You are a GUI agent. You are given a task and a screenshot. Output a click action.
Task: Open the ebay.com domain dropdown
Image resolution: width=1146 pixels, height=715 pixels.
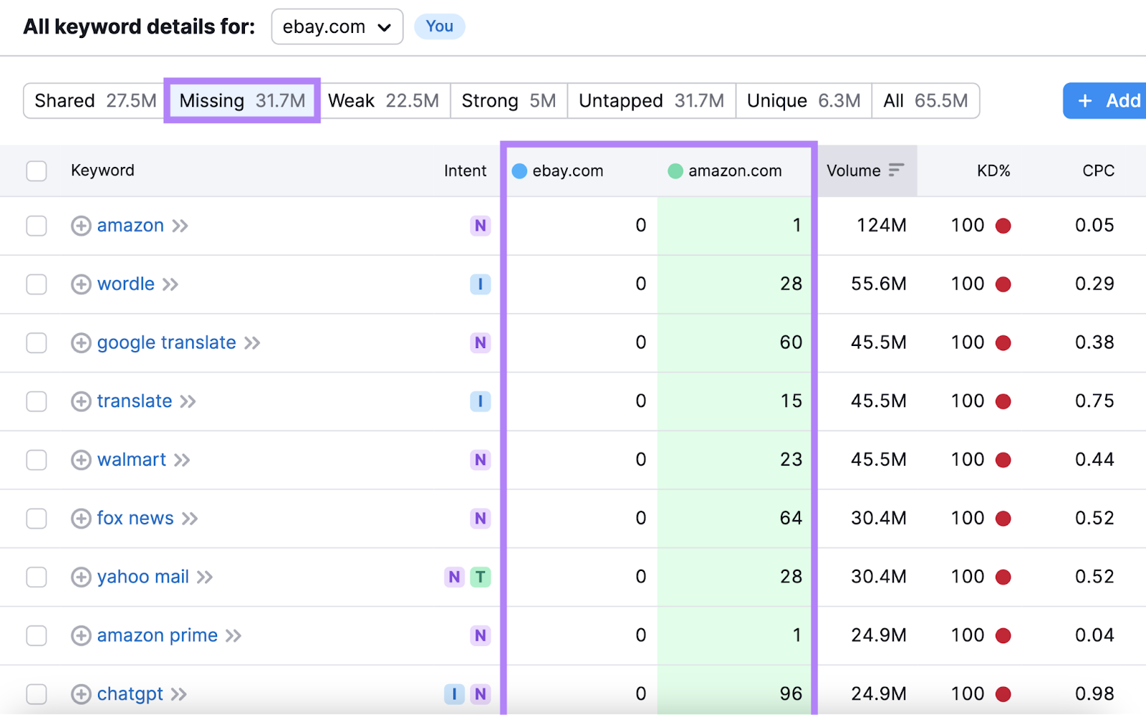pos(337,27)
